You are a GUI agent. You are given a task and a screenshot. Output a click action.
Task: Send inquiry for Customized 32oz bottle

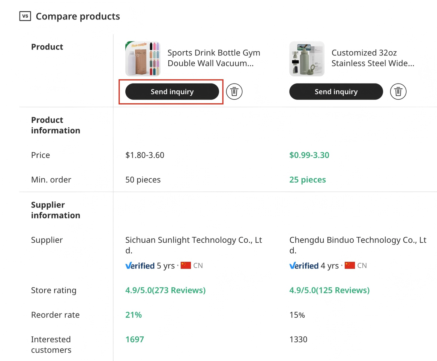[336, 92]
